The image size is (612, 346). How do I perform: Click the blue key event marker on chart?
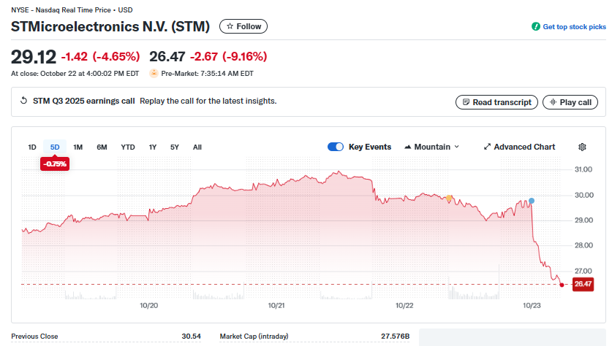[x=532, y=200]
